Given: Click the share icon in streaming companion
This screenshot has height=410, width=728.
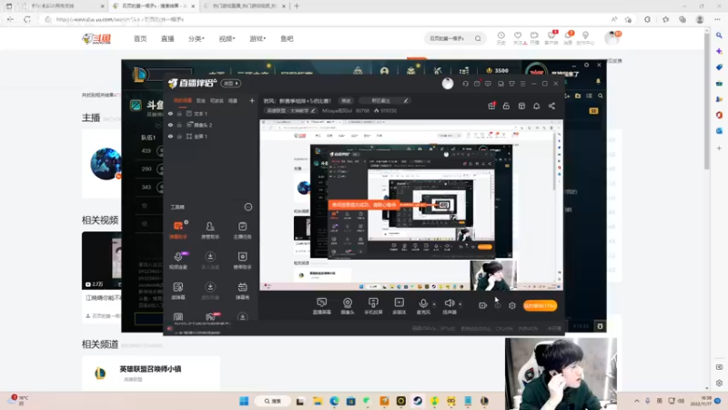Looking at the screenshot, I should point(551,106).
